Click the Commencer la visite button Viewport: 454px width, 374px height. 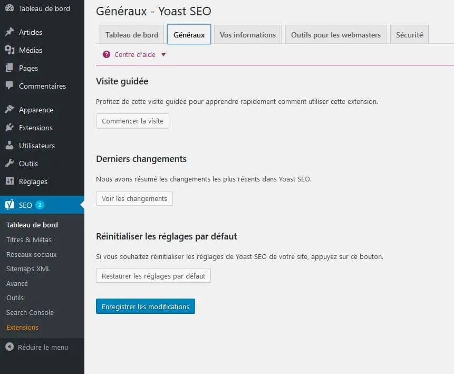[132, 121]
